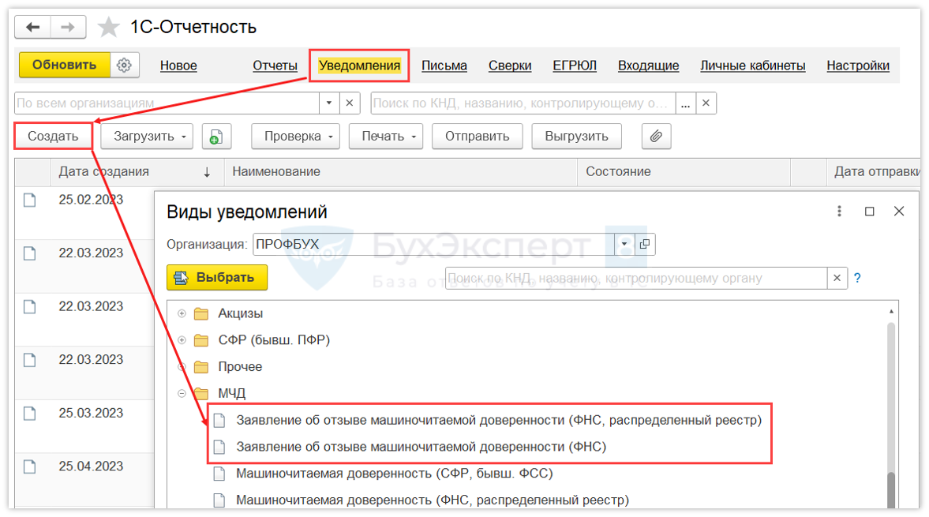Close the Виды уведомлений dialog

[x=899, y=212]
